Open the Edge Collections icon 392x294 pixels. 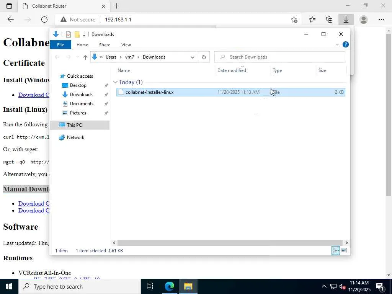(x=329, y=20)
